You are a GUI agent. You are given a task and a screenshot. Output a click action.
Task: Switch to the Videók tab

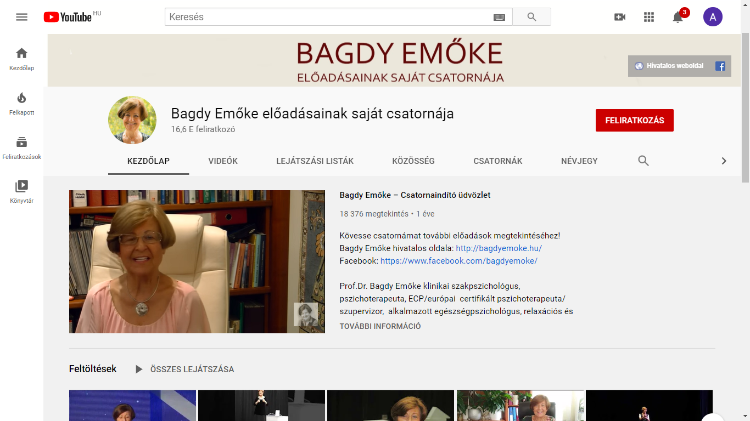tap(223, 161)
